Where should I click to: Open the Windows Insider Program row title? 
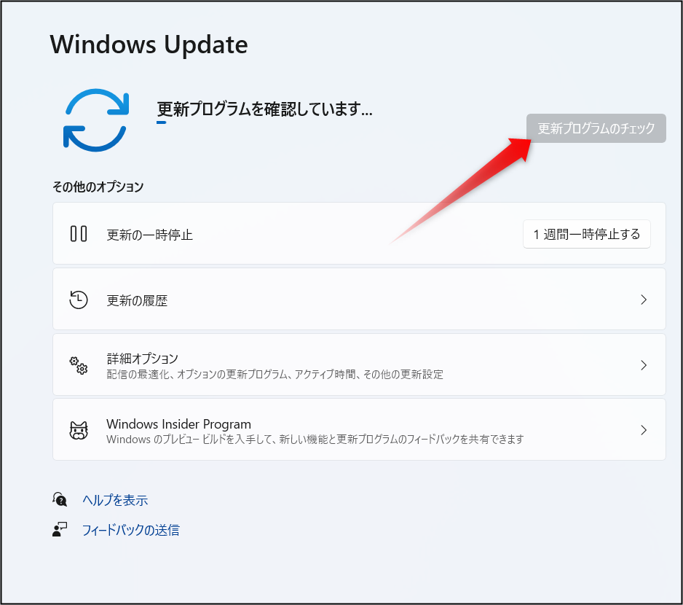(x=178, y=424)
